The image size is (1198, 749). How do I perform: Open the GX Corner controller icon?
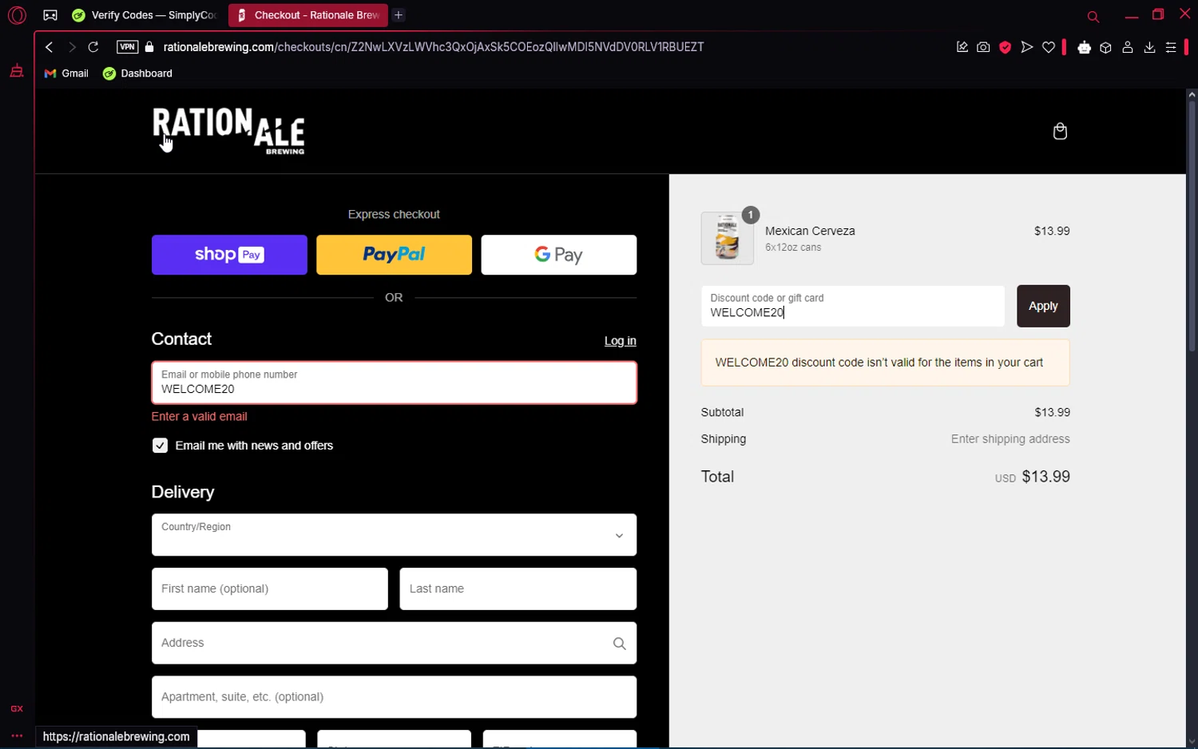click(x=50, y=15)
